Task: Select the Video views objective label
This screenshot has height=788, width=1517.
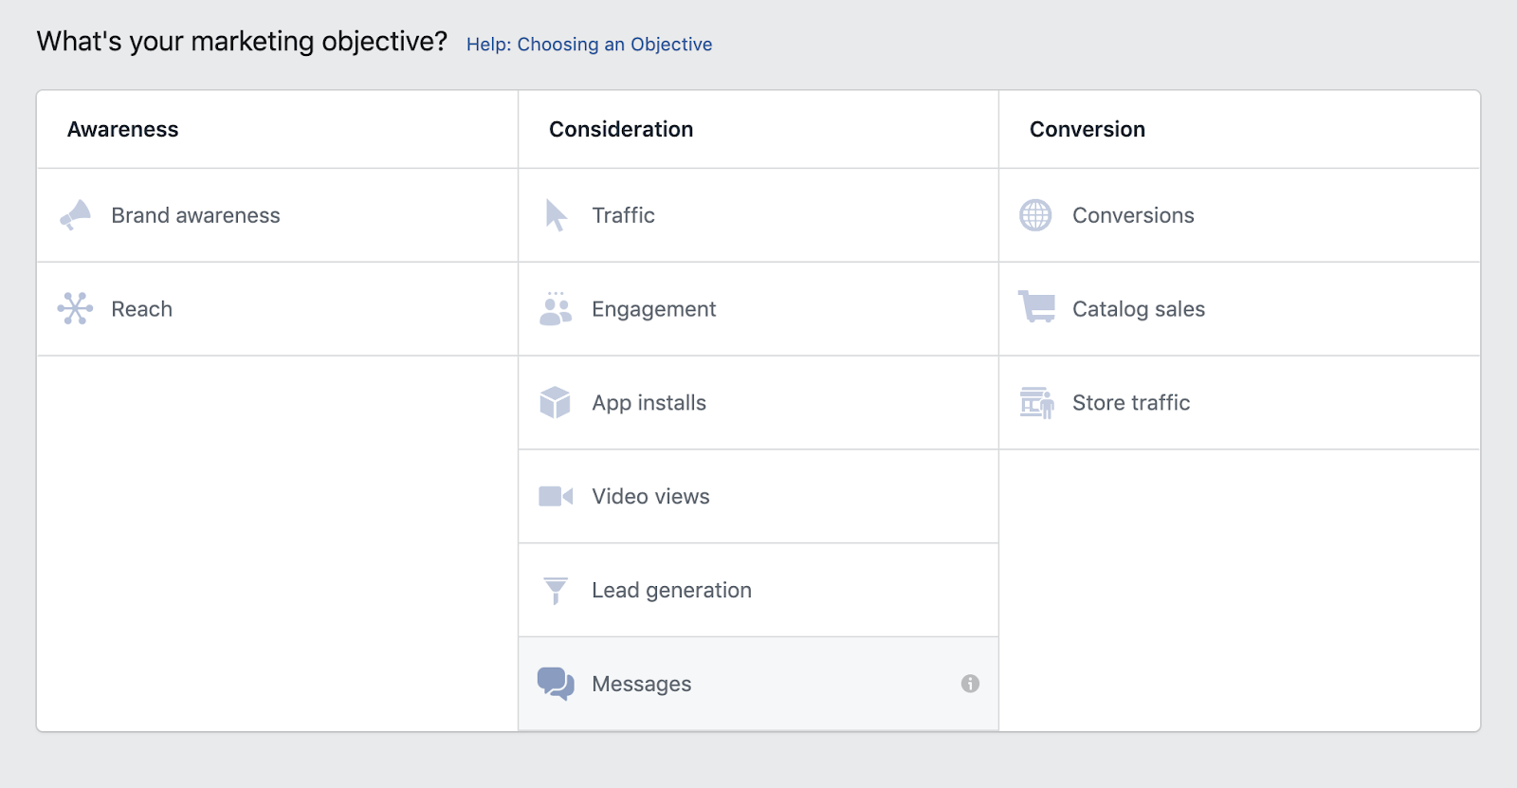Action: coord(650,496)
